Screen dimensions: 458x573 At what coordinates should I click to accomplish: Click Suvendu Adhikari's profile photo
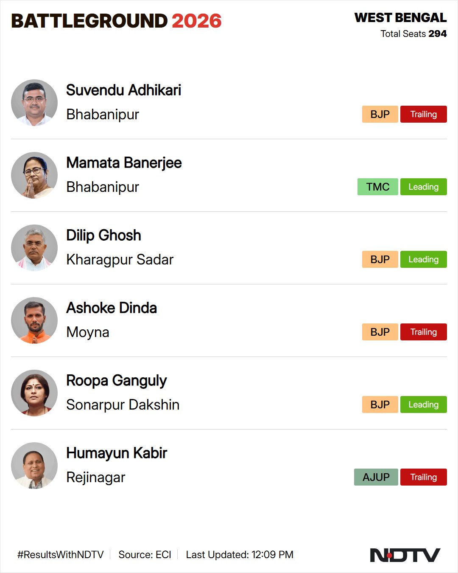pos(34,103)
